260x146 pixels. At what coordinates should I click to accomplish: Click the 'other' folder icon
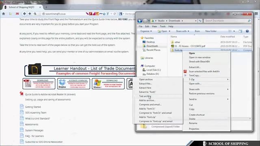tap(172, 42)
